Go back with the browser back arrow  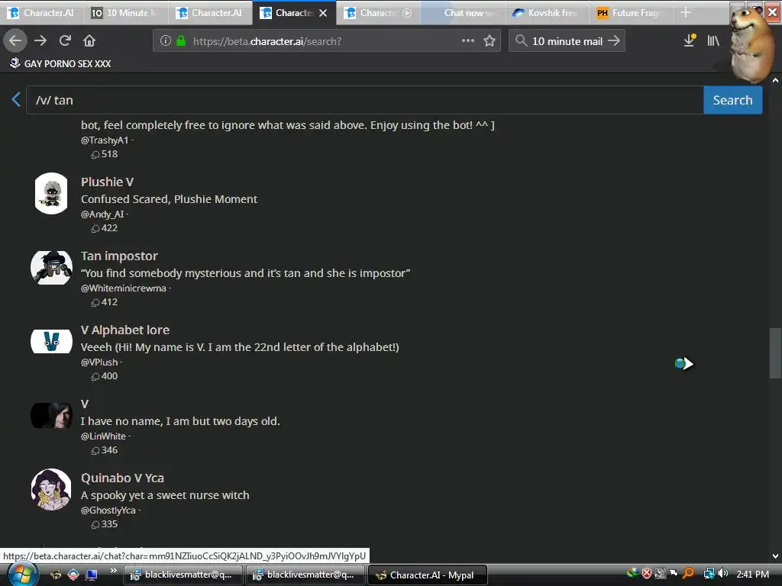tap(15, 40)
